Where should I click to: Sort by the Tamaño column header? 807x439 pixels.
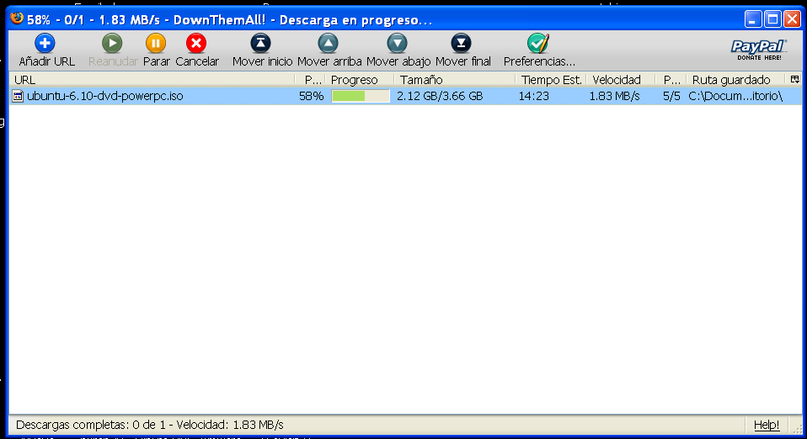click(454, 80)
